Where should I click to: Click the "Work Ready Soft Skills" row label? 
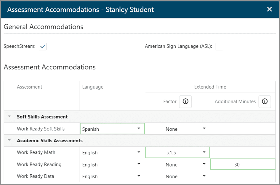[x=41, y=129]
